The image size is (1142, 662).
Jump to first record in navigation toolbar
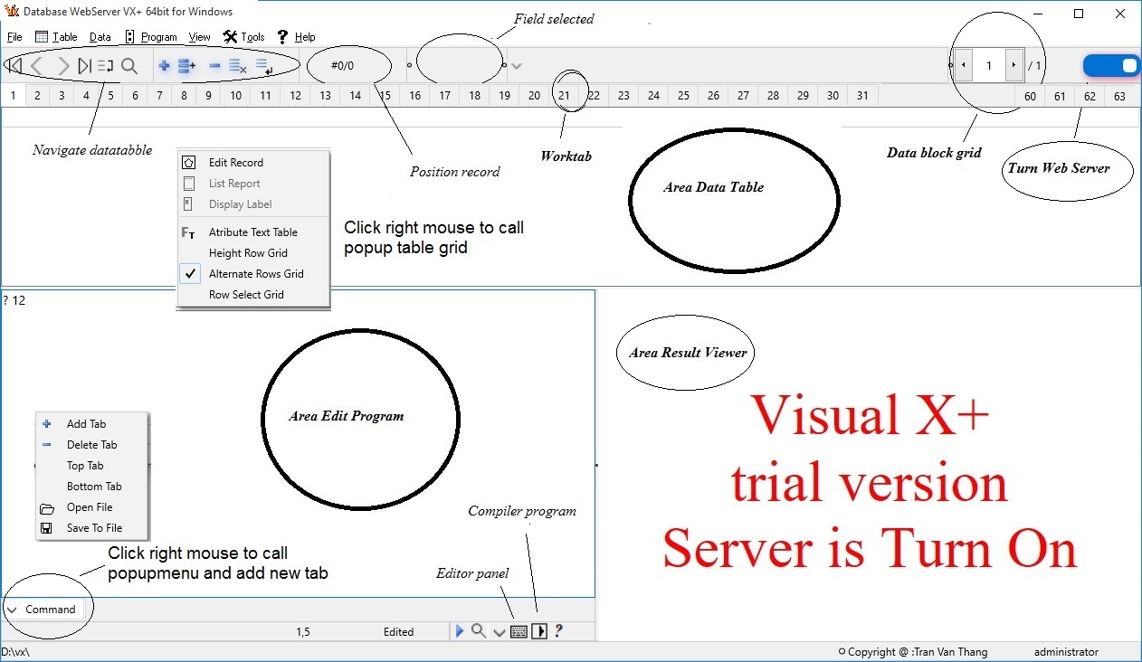point(14,66)
